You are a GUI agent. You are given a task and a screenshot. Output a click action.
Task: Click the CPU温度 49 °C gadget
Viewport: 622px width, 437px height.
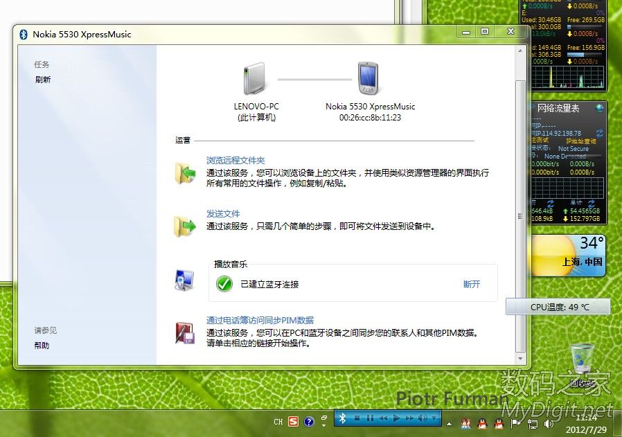point(558,307)
